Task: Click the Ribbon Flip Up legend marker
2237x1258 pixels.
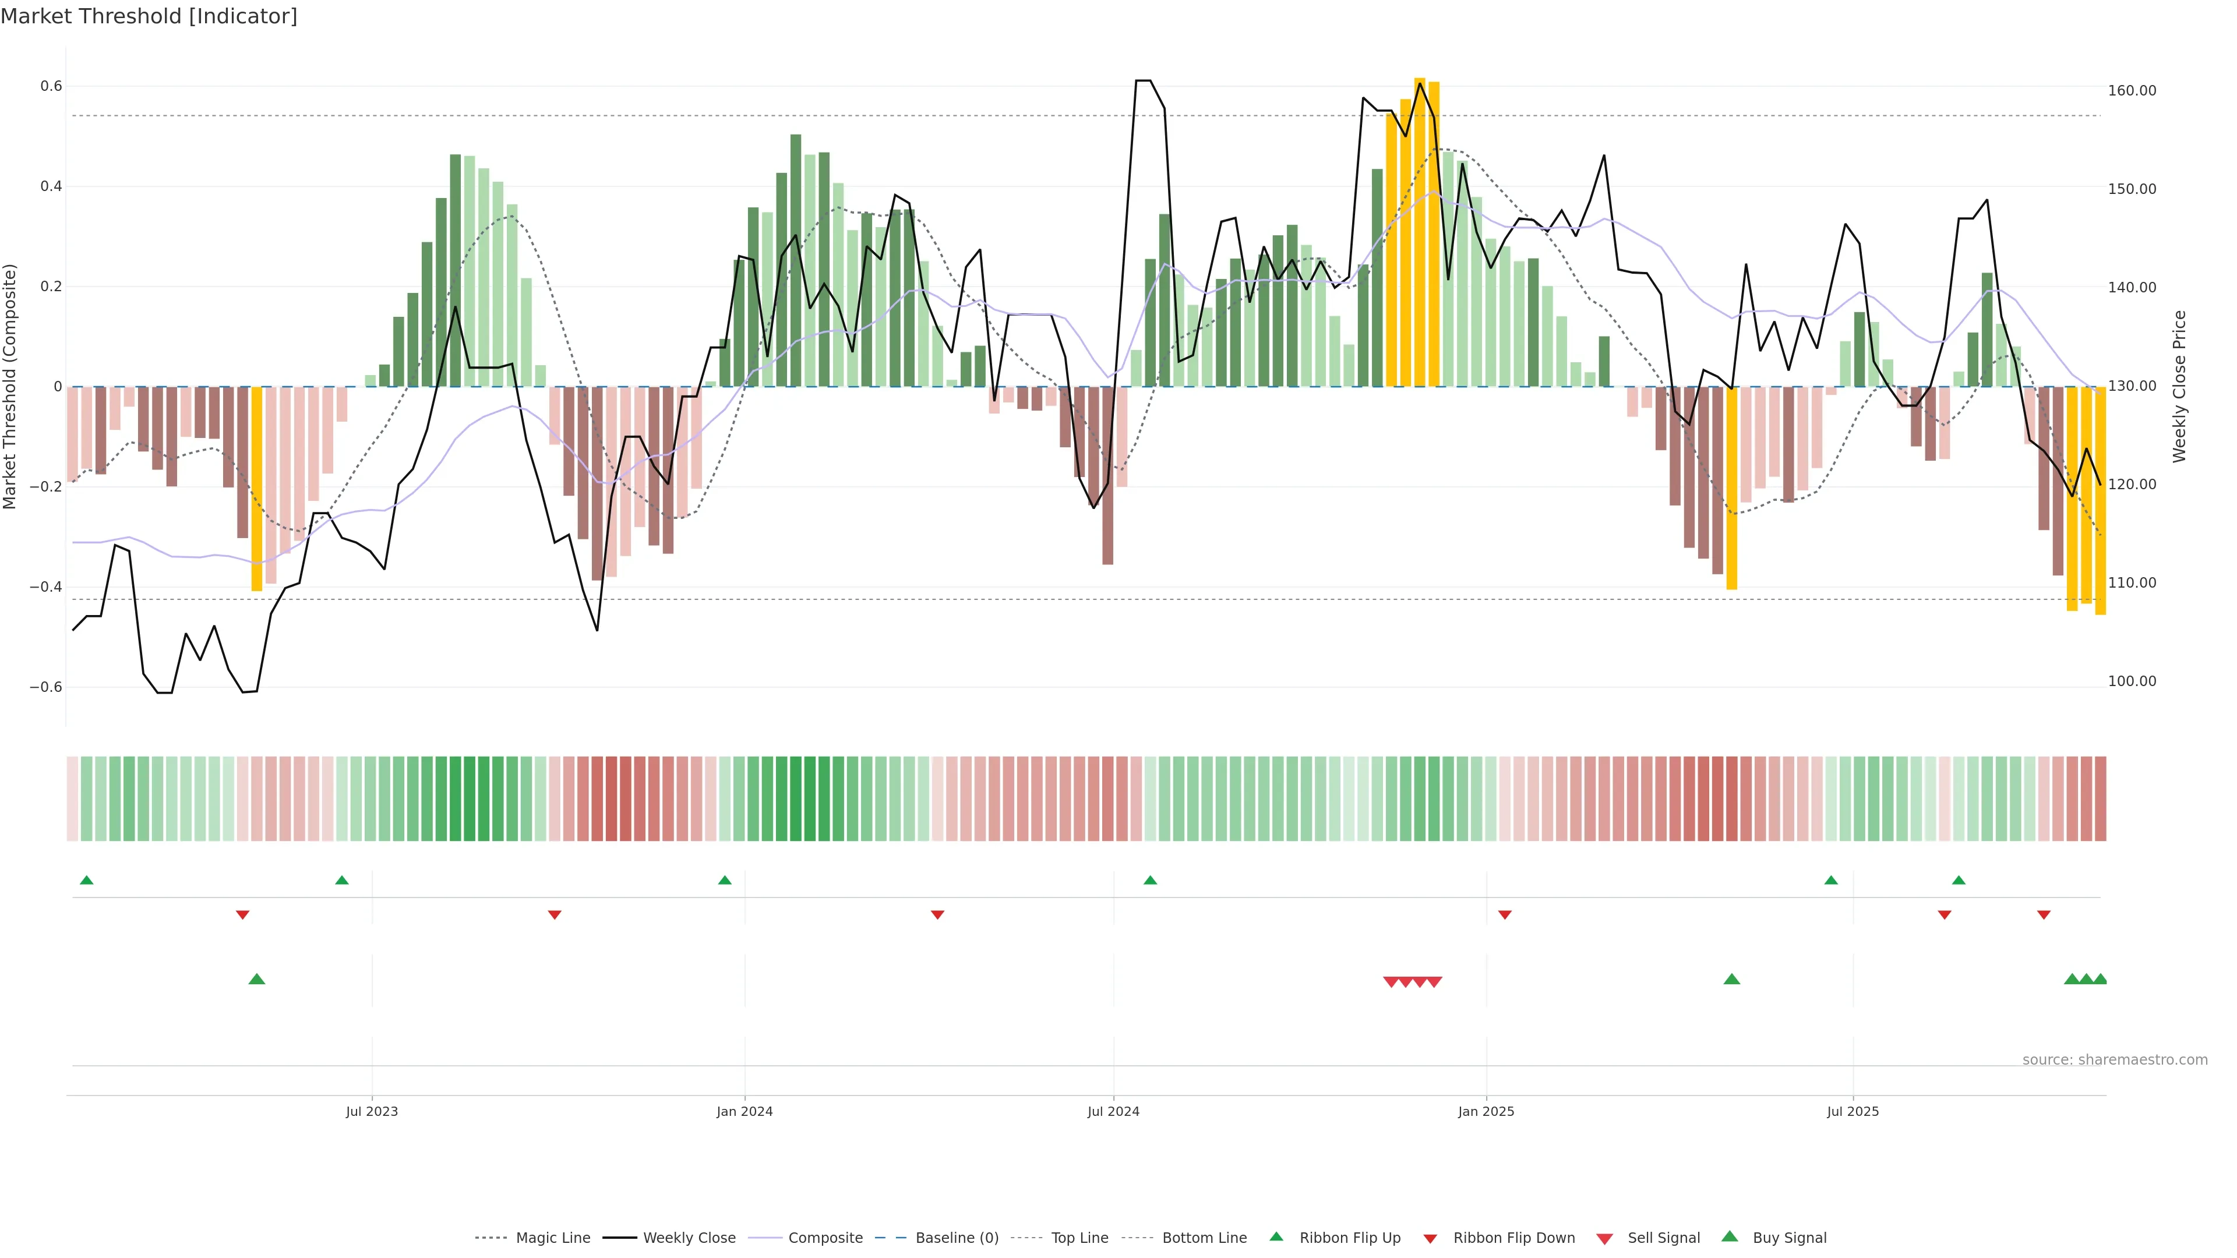Action: (1276, 1236)
